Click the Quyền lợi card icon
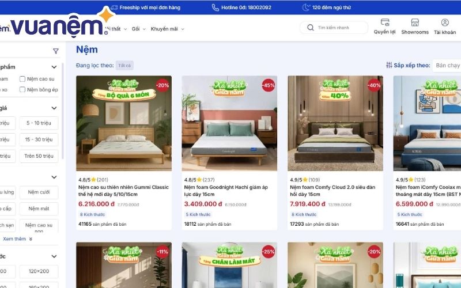 (x=384, y=22)
